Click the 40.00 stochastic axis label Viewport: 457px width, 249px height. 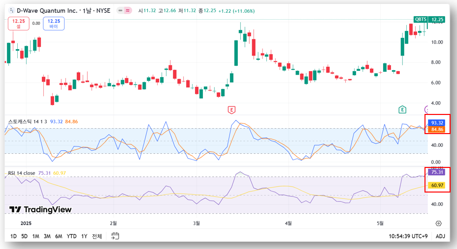pyautogui.click(x=437, y=145)
